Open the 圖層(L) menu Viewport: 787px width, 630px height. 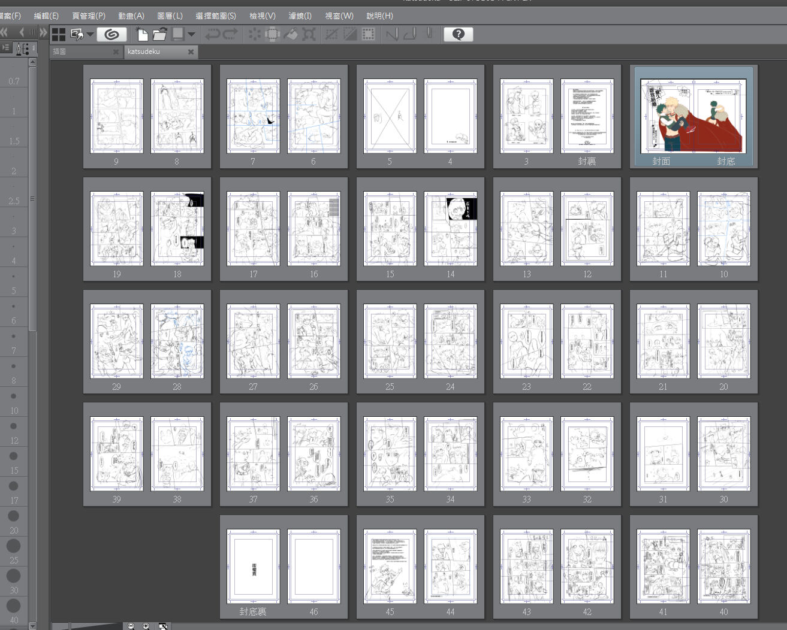point(170,16)
